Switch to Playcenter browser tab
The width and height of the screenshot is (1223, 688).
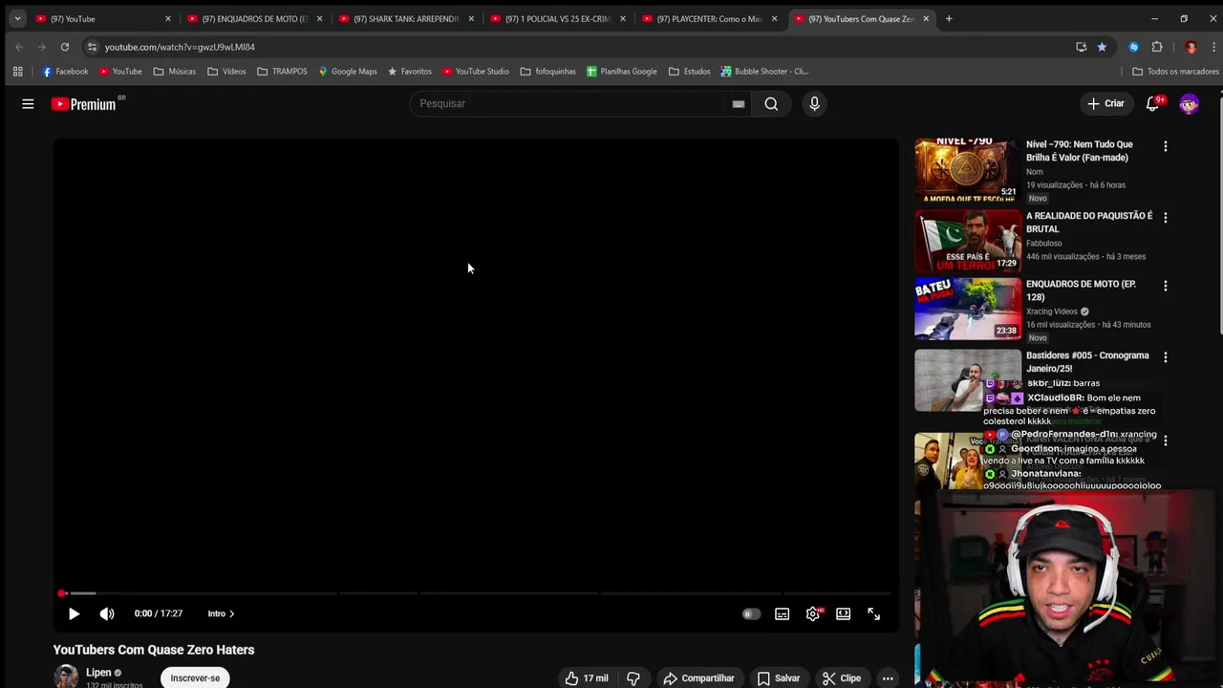pos(711,18)
